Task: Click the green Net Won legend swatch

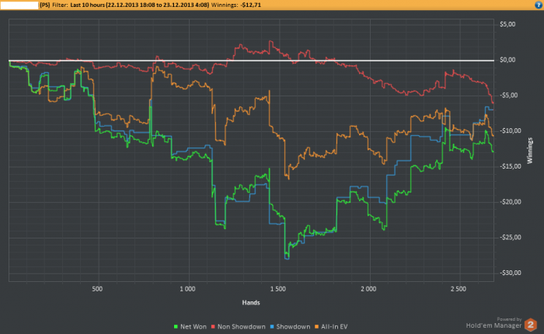Action: [x=176, y=327]
